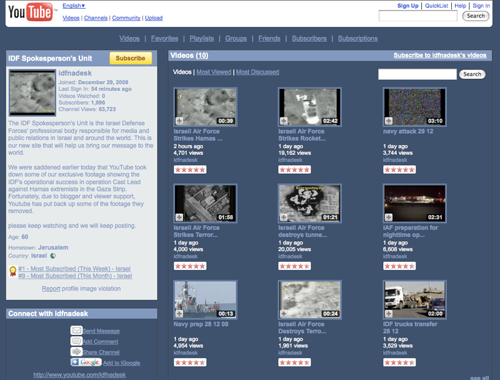Click the channel videos Search button
The width and height of the screenshot is (500, 380).
pos(472,74)
